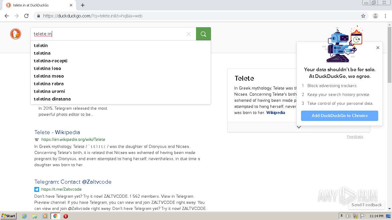Click the volume speaker tray icon

[x=348, y=216]
